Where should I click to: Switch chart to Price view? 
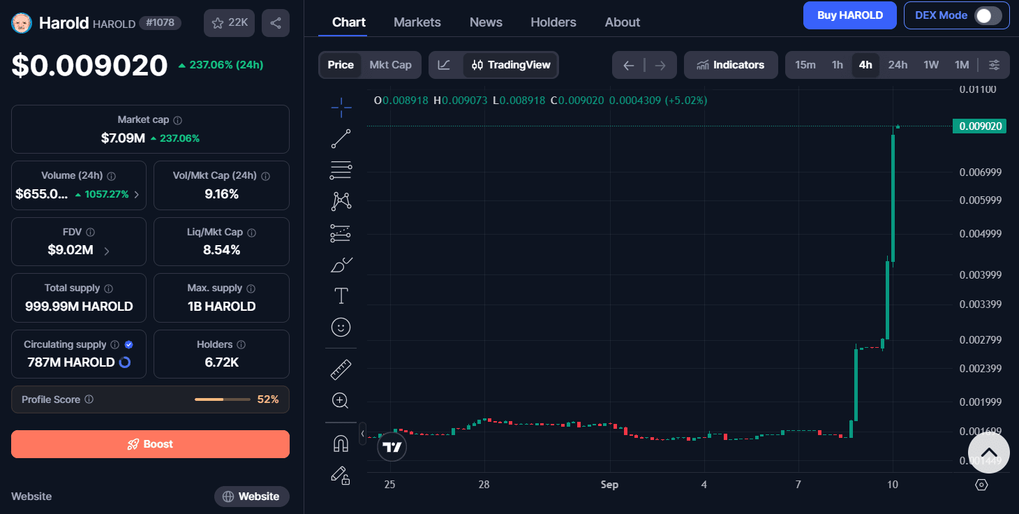pos(341,65)
